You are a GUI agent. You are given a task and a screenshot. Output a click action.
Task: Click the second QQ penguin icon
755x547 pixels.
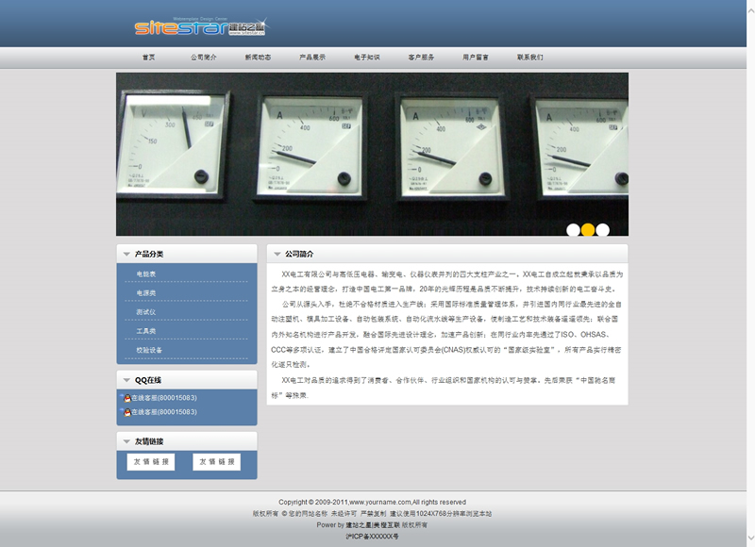(x=126, y=412)
